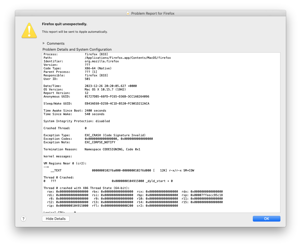Click 'Thread 0 crashed with X86 Thread State' line
Image resolution: width=301 pixels, height=247 pixels.
pos(87,188)
